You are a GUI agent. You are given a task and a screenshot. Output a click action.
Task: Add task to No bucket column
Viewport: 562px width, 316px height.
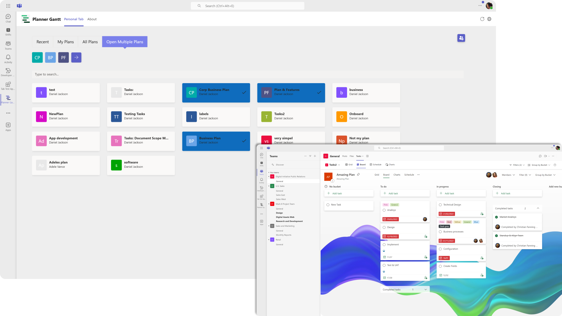click(349, 194)
